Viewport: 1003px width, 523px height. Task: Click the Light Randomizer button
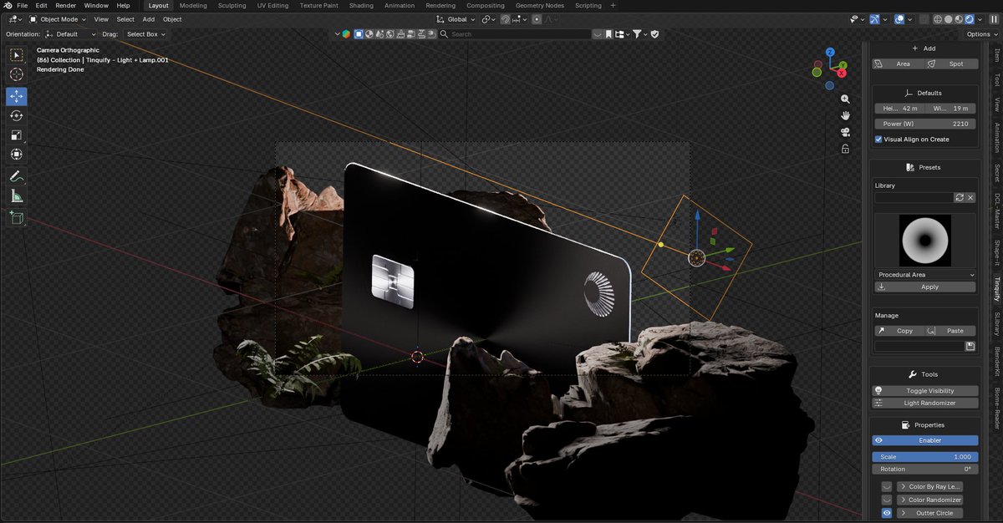[x=924, y=403]
